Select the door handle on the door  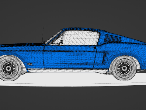(x=93, y=47)
